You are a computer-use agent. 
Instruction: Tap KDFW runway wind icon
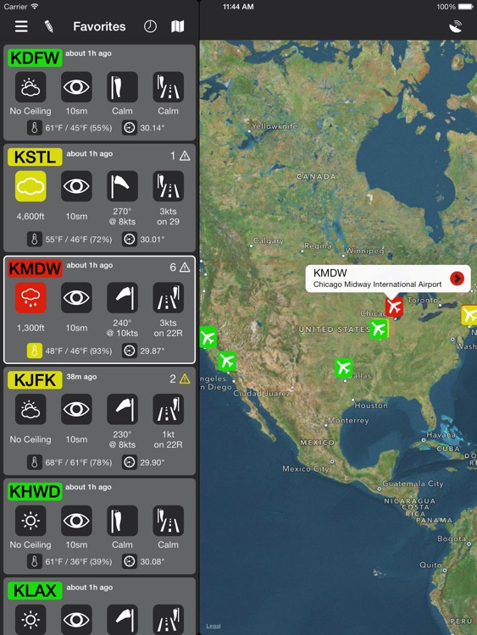point(169,87)
